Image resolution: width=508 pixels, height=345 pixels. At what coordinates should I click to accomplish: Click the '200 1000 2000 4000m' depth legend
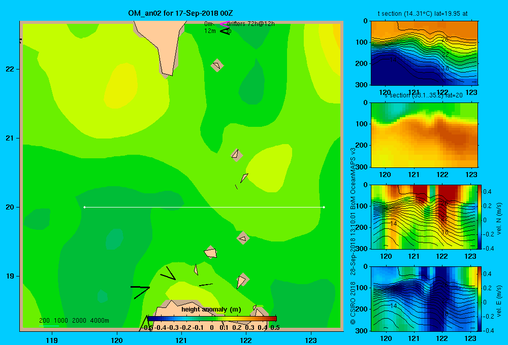pos(74,321)
